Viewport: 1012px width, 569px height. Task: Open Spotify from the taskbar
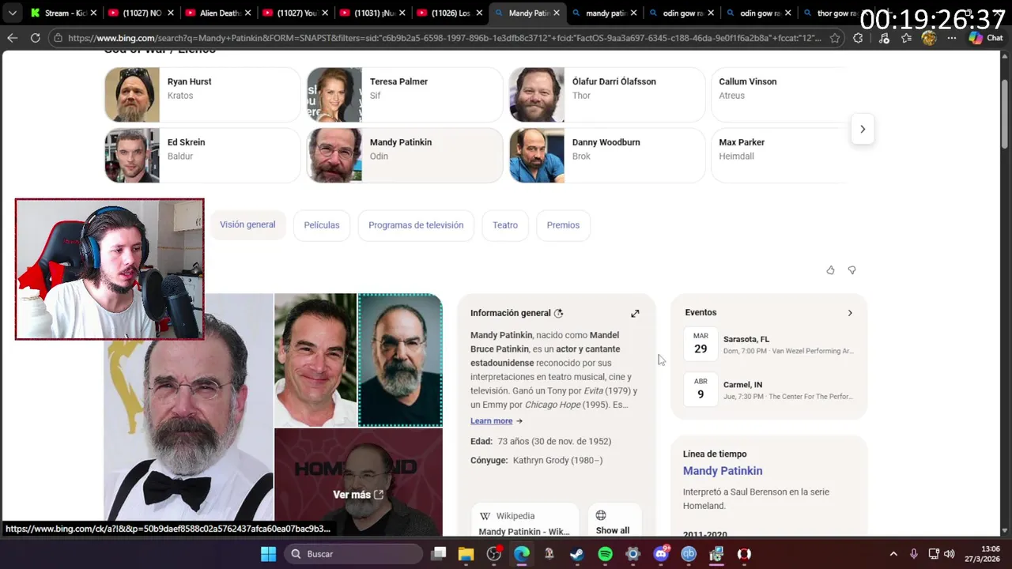coord(605,554)
